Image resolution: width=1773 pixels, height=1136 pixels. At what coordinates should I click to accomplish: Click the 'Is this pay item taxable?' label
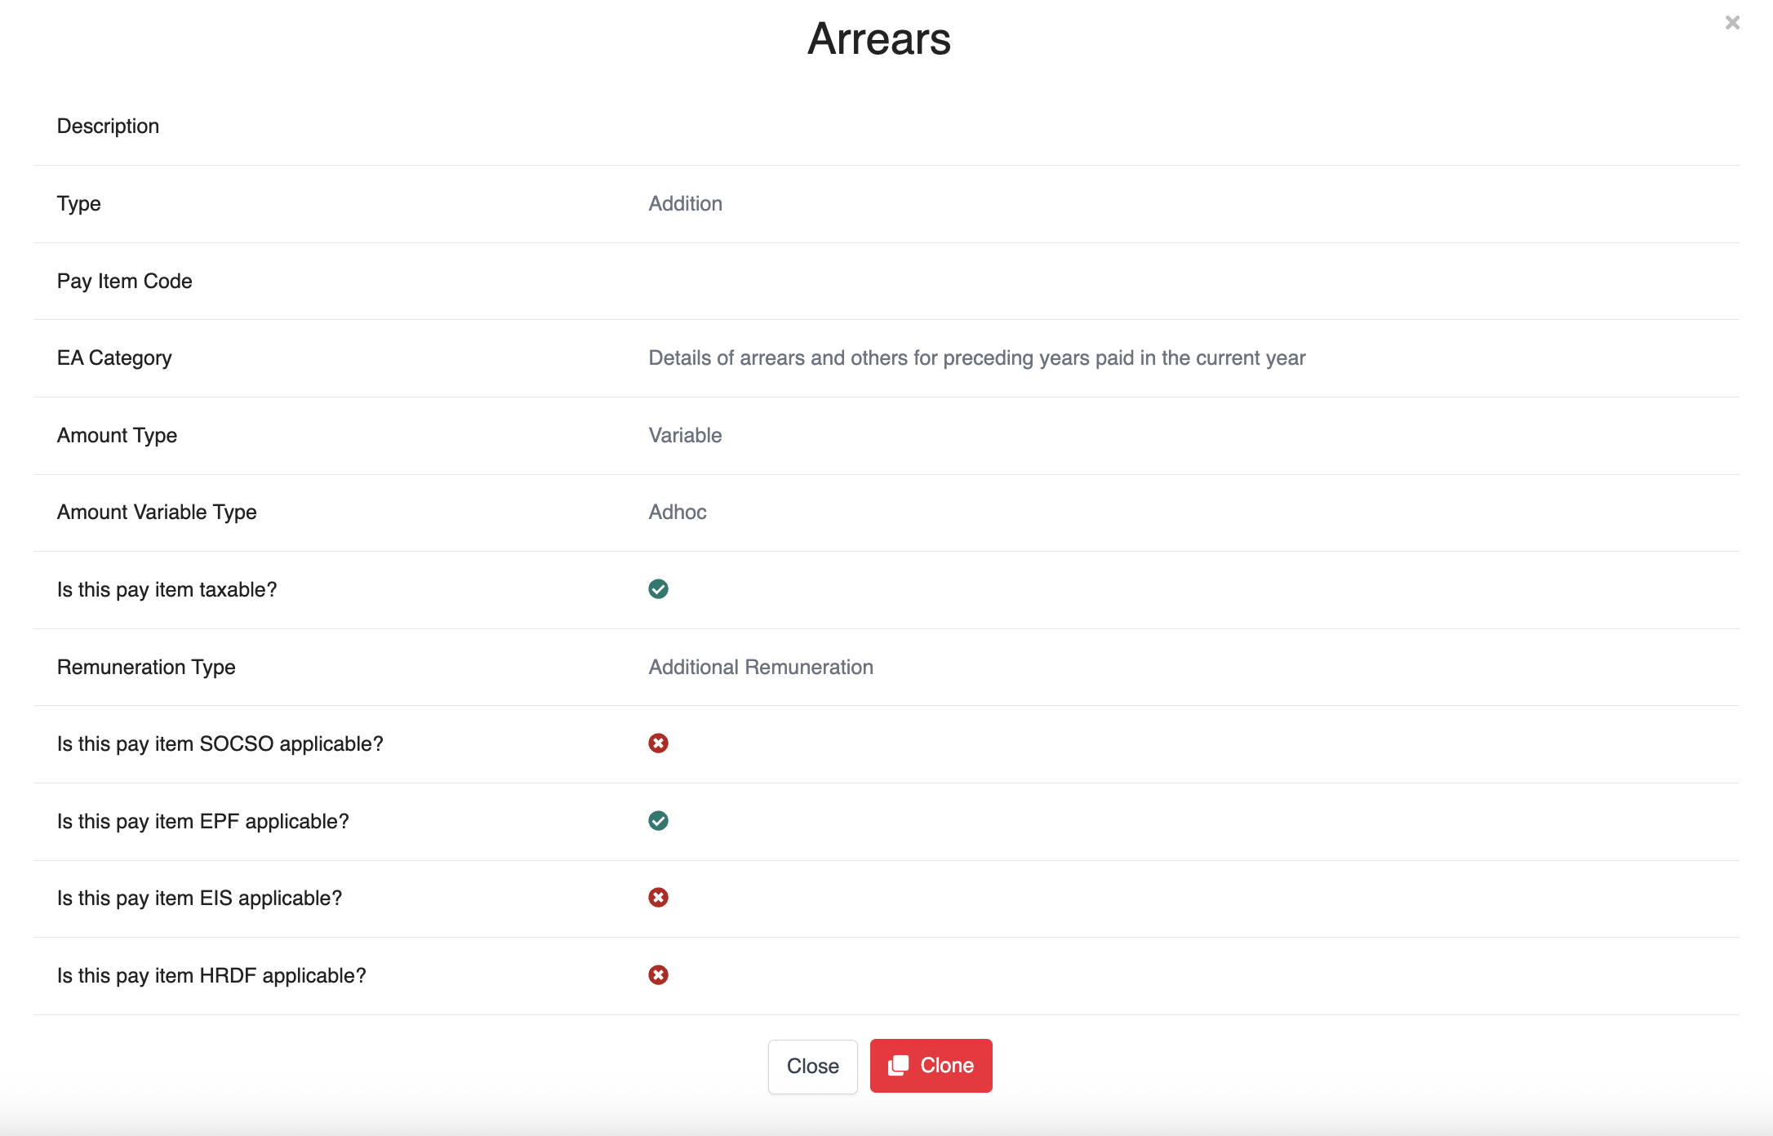click(167, 589)
